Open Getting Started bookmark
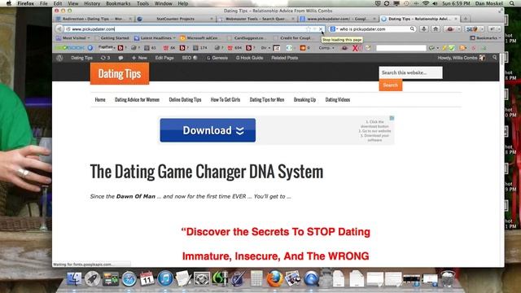Screen dimensions: 521x293 (112, 38)
